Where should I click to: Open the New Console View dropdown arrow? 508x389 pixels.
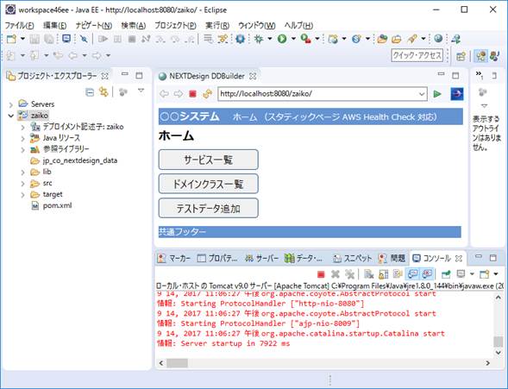pyautogui.click(x=496, y=274)
